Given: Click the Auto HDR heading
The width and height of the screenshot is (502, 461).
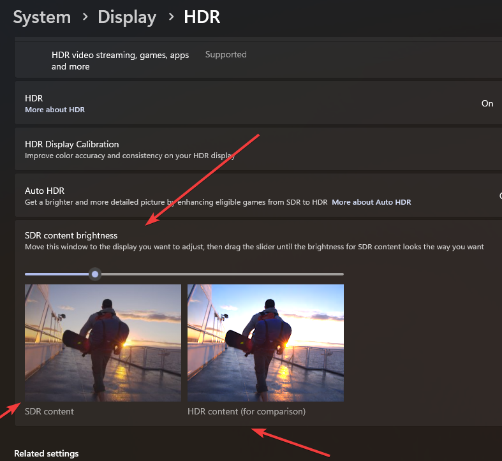Looking at the screenshot, I should pos(45,191).
